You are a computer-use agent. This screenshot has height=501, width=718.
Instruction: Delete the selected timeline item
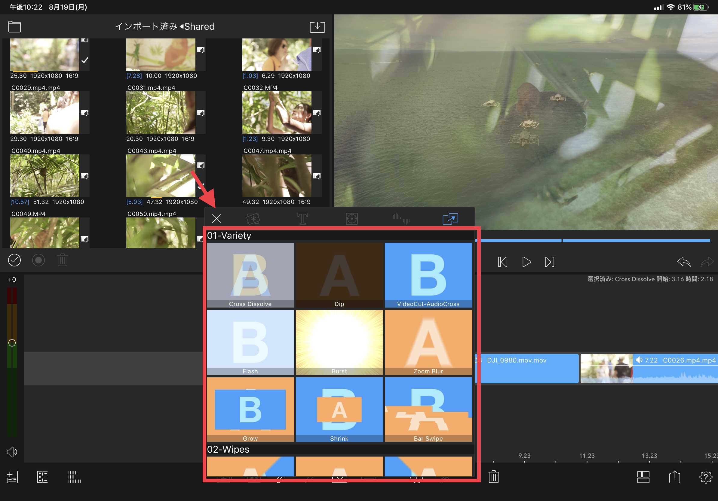click(493, 477)
